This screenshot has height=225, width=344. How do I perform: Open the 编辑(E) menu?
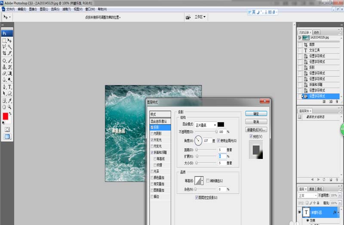(x=22, y=9)
